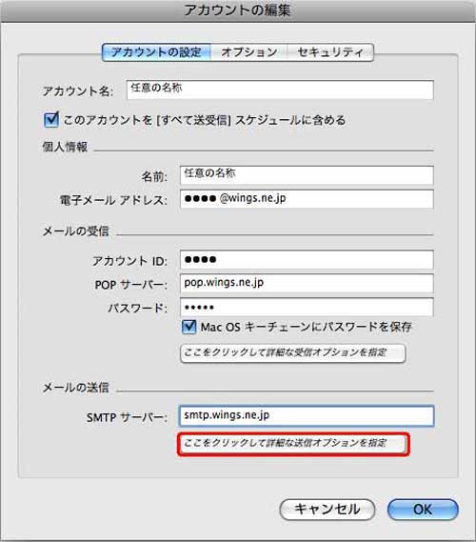The image size is (476, 542).
Task: Toggle the すべて送受信 schedule checkbox
Action: [51, 120]
